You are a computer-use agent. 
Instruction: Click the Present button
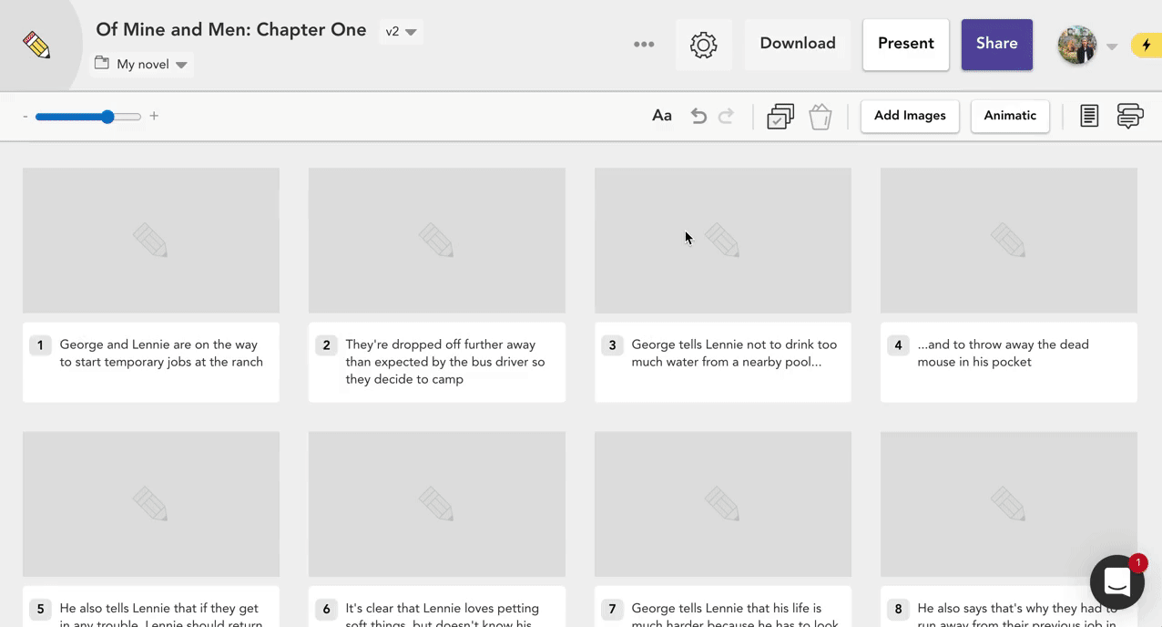905,43
